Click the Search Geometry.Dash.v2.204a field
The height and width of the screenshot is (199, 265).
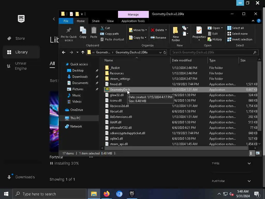[x=214, y=52]
